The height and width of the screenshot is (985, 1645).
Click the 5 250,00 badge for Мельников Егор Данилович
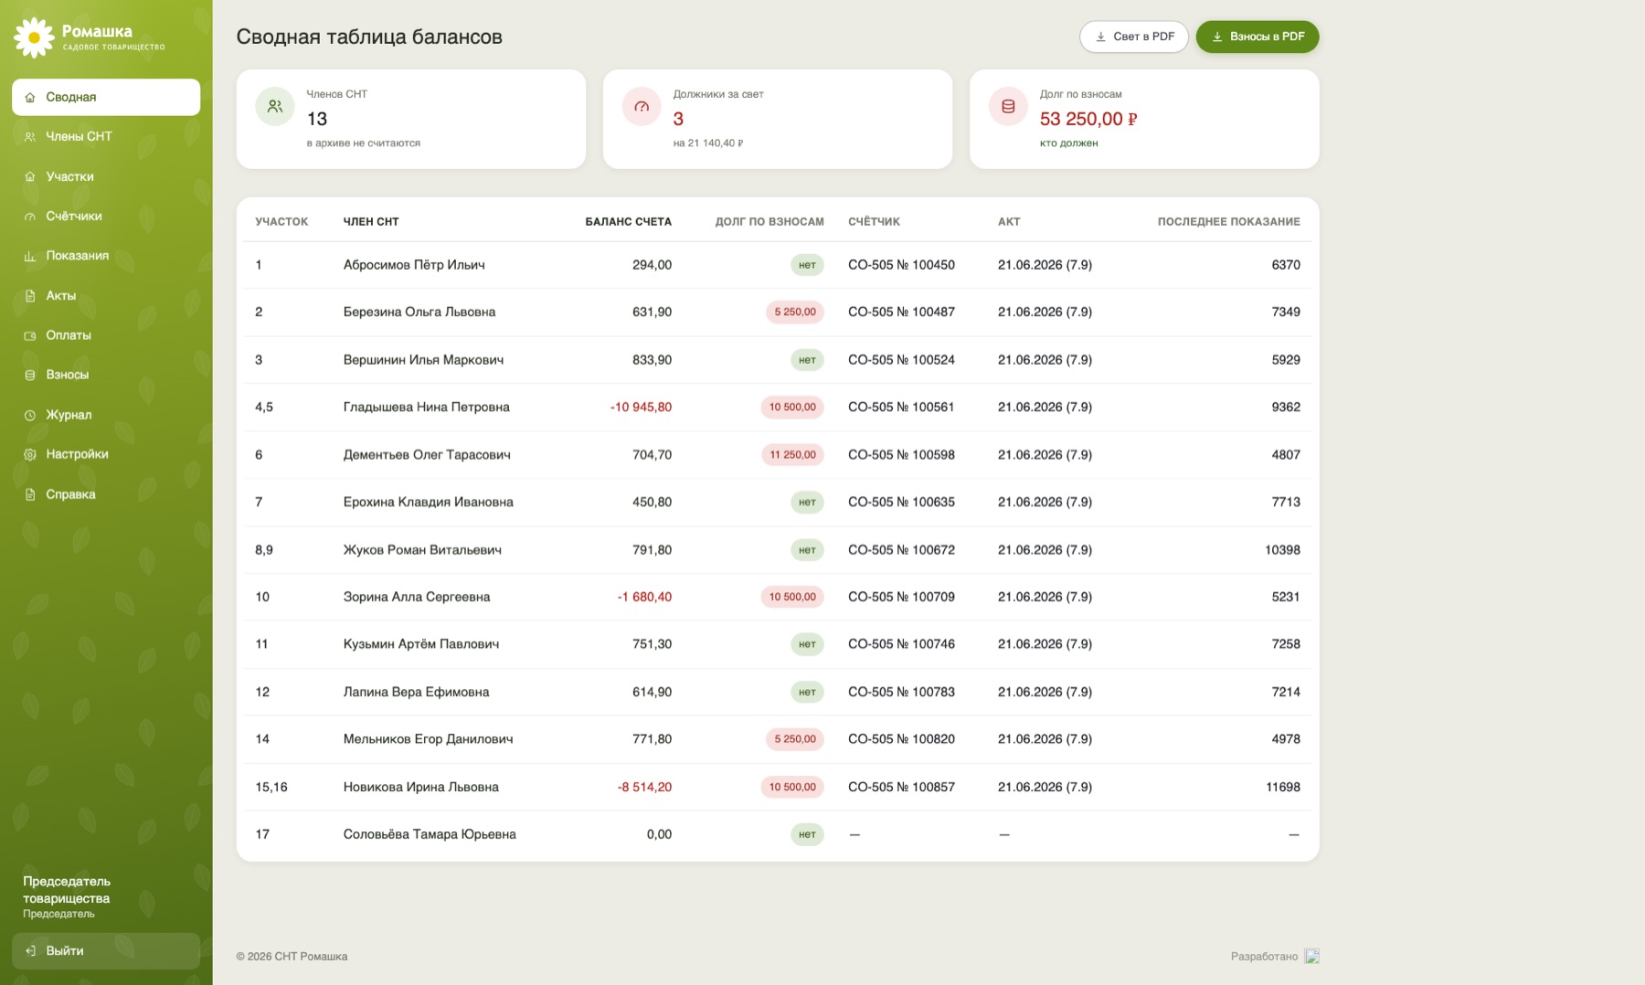[795, 739]
